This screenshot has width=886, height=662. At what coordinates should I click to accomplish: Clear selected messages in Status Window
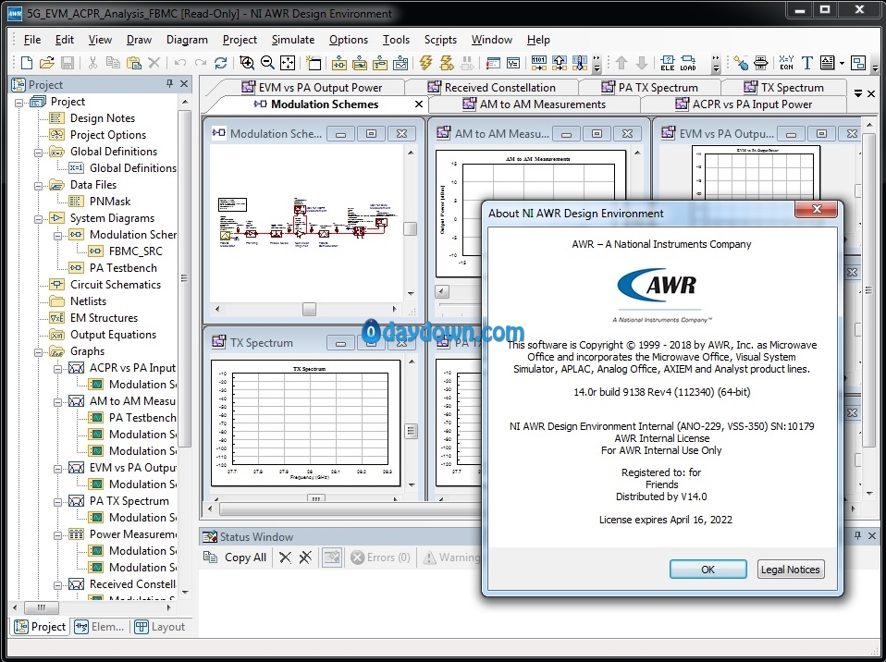click(x=286, y=558)
